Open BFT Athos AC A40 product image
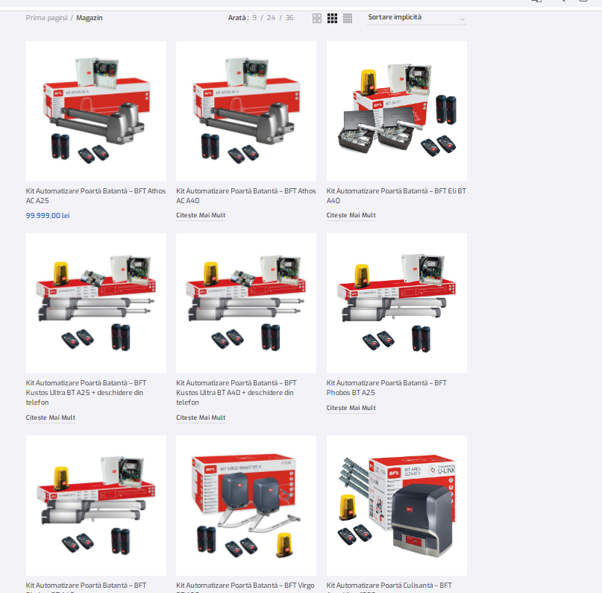602x593 pixels. tap(246, 111)
